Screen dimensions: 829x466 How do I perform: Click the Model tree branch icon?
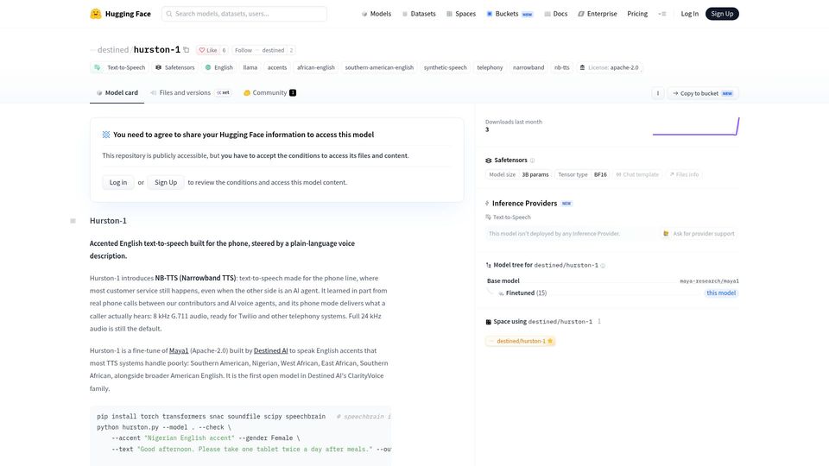489,265
